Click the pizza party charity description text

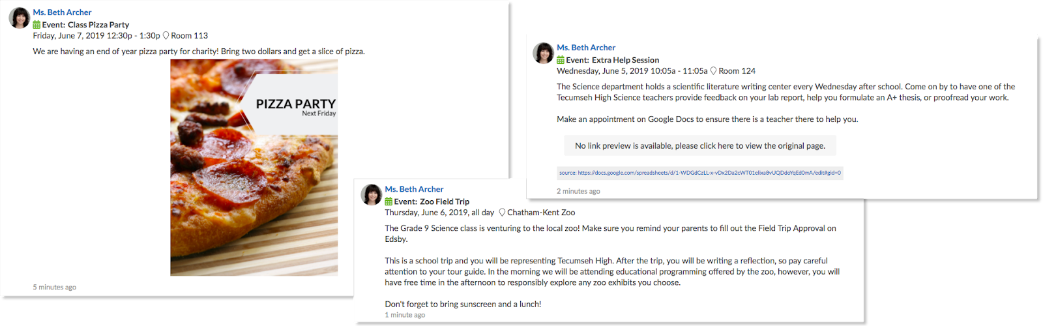[199, 52]
